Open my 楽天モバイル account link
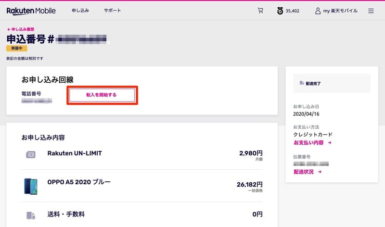385x227 pixels. coord(340,11)
